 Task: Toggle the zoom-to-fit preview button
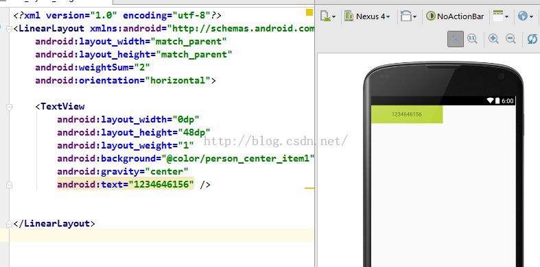[x=455, y=39]
